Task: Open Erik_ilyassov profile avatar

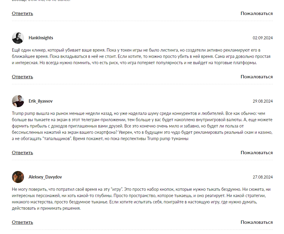Action: click(x=18, y=101)
